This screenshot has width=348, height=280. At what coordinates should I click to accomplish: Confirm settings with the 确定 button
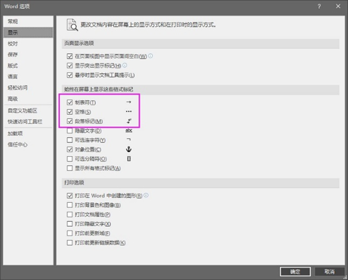pos(295,272)
